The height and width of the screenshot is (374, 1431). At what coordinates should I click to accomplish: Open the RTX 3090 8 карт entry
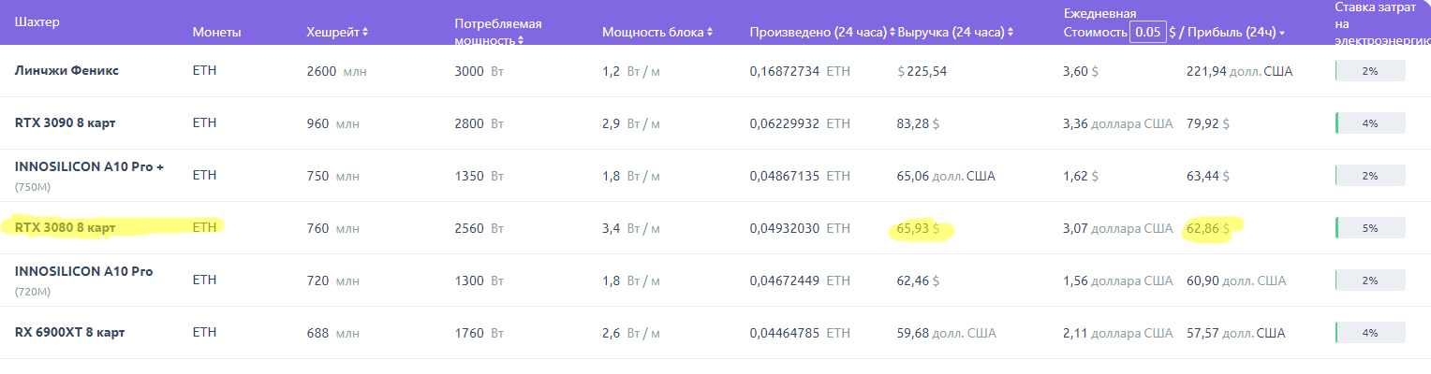coord(65,122)
